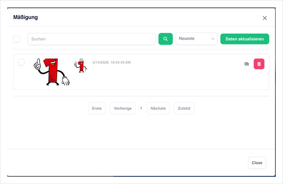
Task: Select page number 1 in pagination
Action: pos(141,108)
